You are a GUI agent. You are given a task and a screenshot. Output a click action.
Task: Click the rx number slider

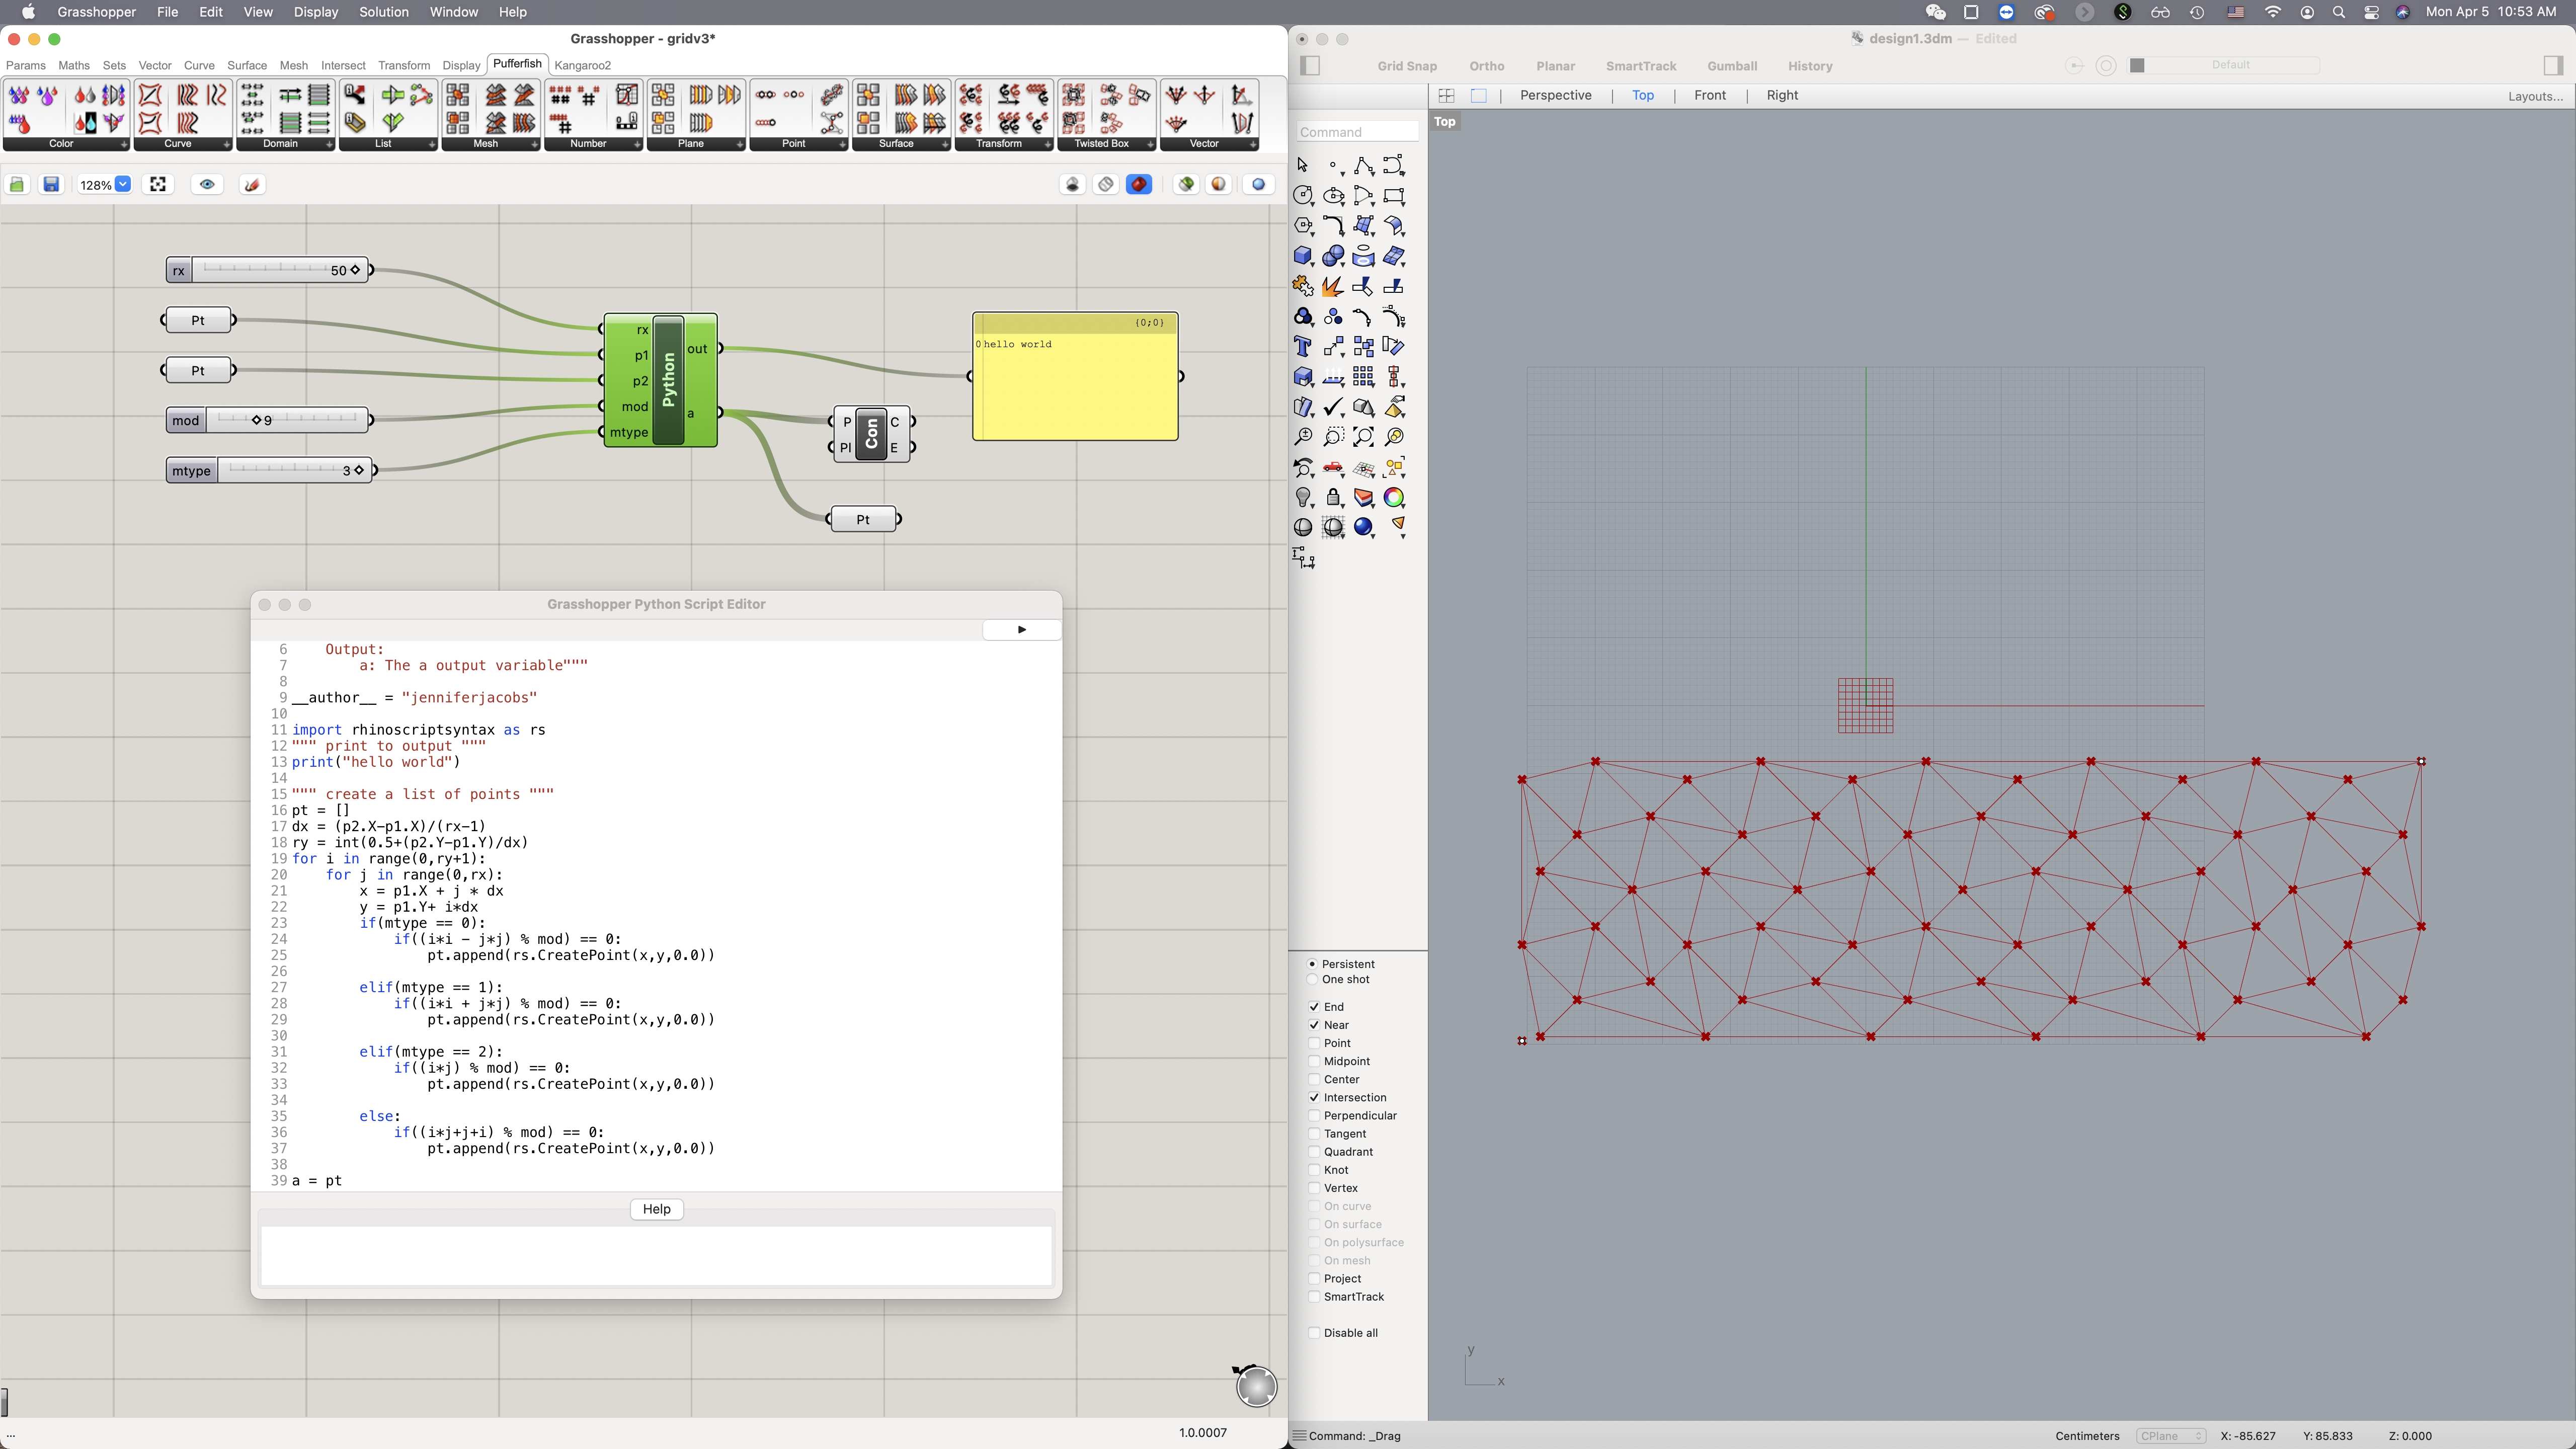[x=268, y=270]
